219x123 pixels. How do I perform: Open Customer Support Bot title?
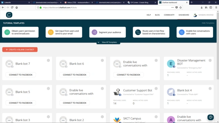137,90
